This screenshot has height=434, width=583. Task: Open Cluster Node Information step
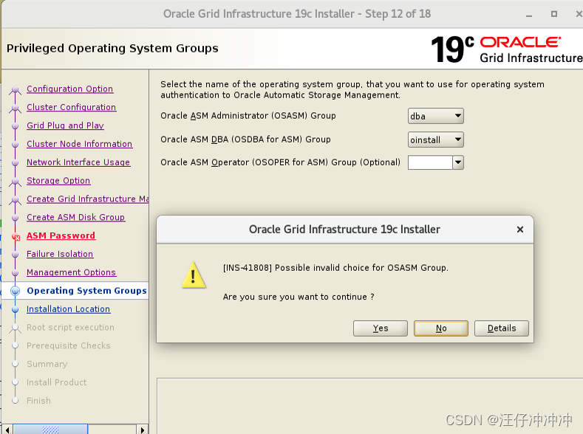click(80, 144)
